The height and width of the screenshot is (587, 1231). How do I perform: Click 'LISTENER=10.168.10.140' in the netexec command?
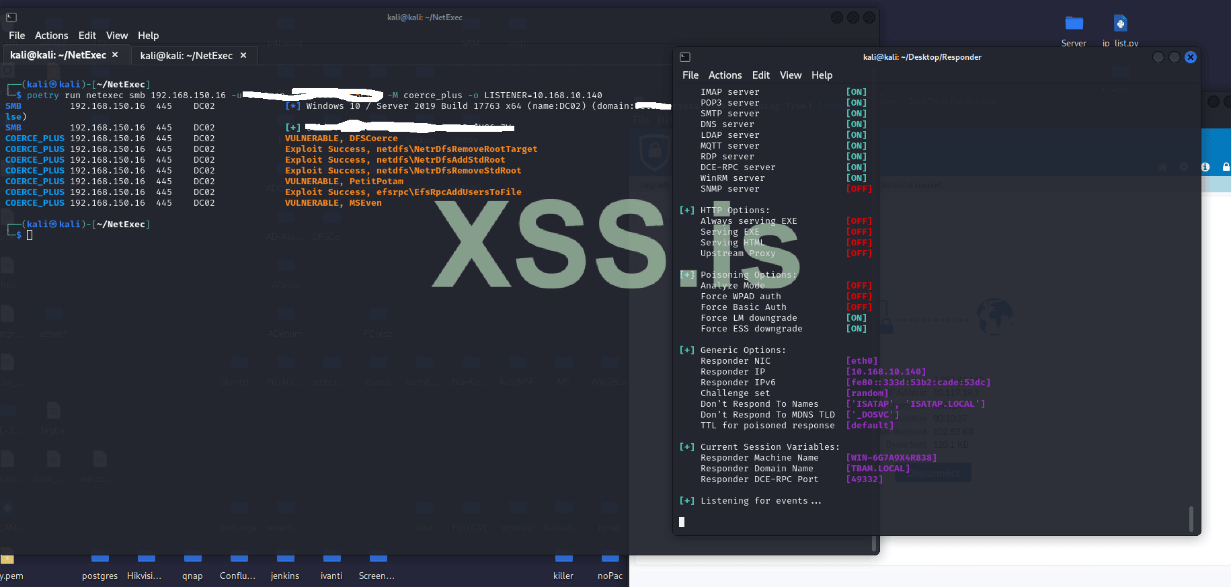pos(543,95)
